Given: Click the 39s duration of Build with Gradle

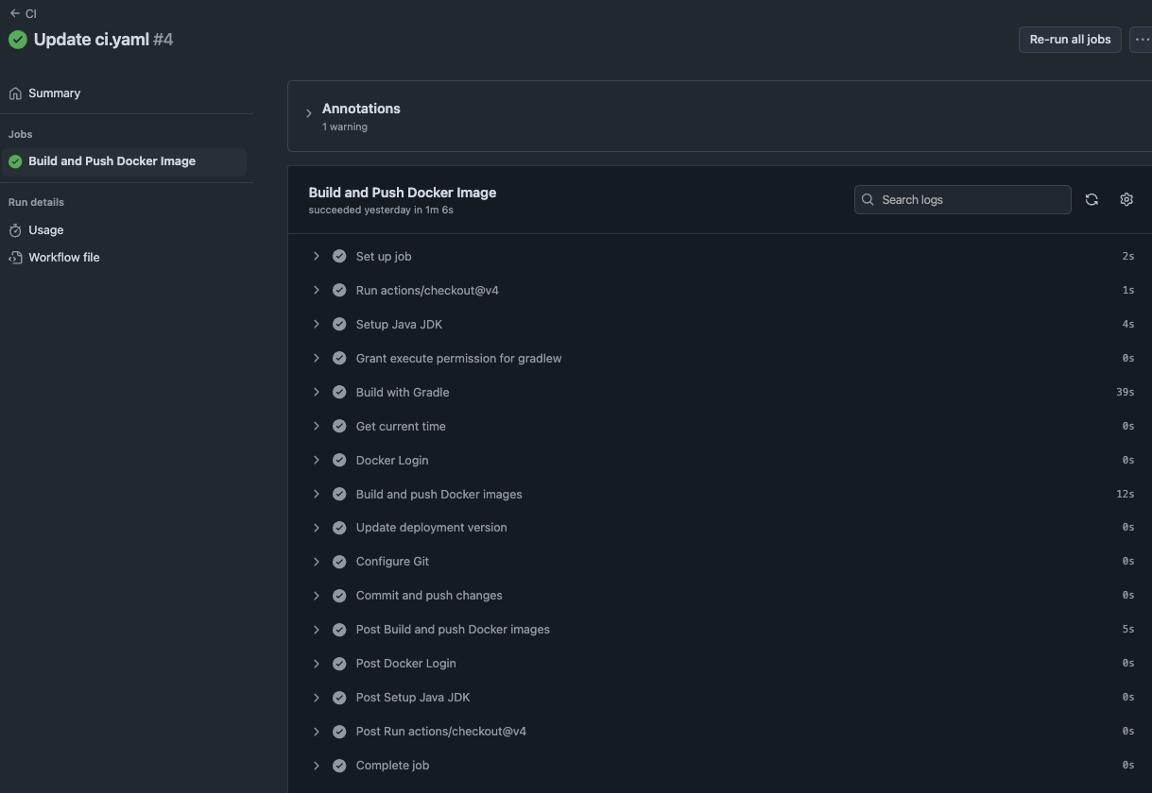Looking at the screenshot, I should click(x=1125, y=392).
